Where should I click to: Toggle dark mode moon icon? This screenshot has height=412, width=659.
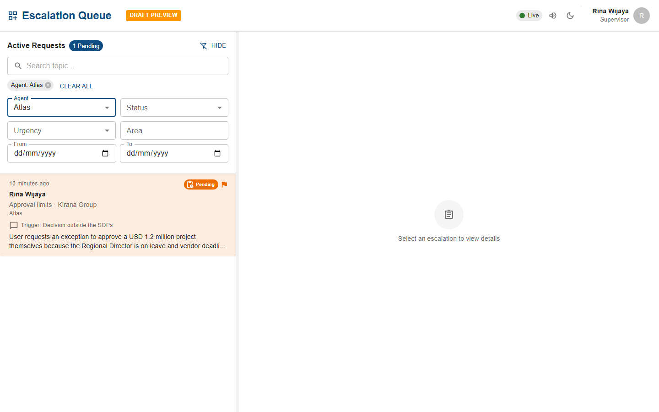[570, 16]
